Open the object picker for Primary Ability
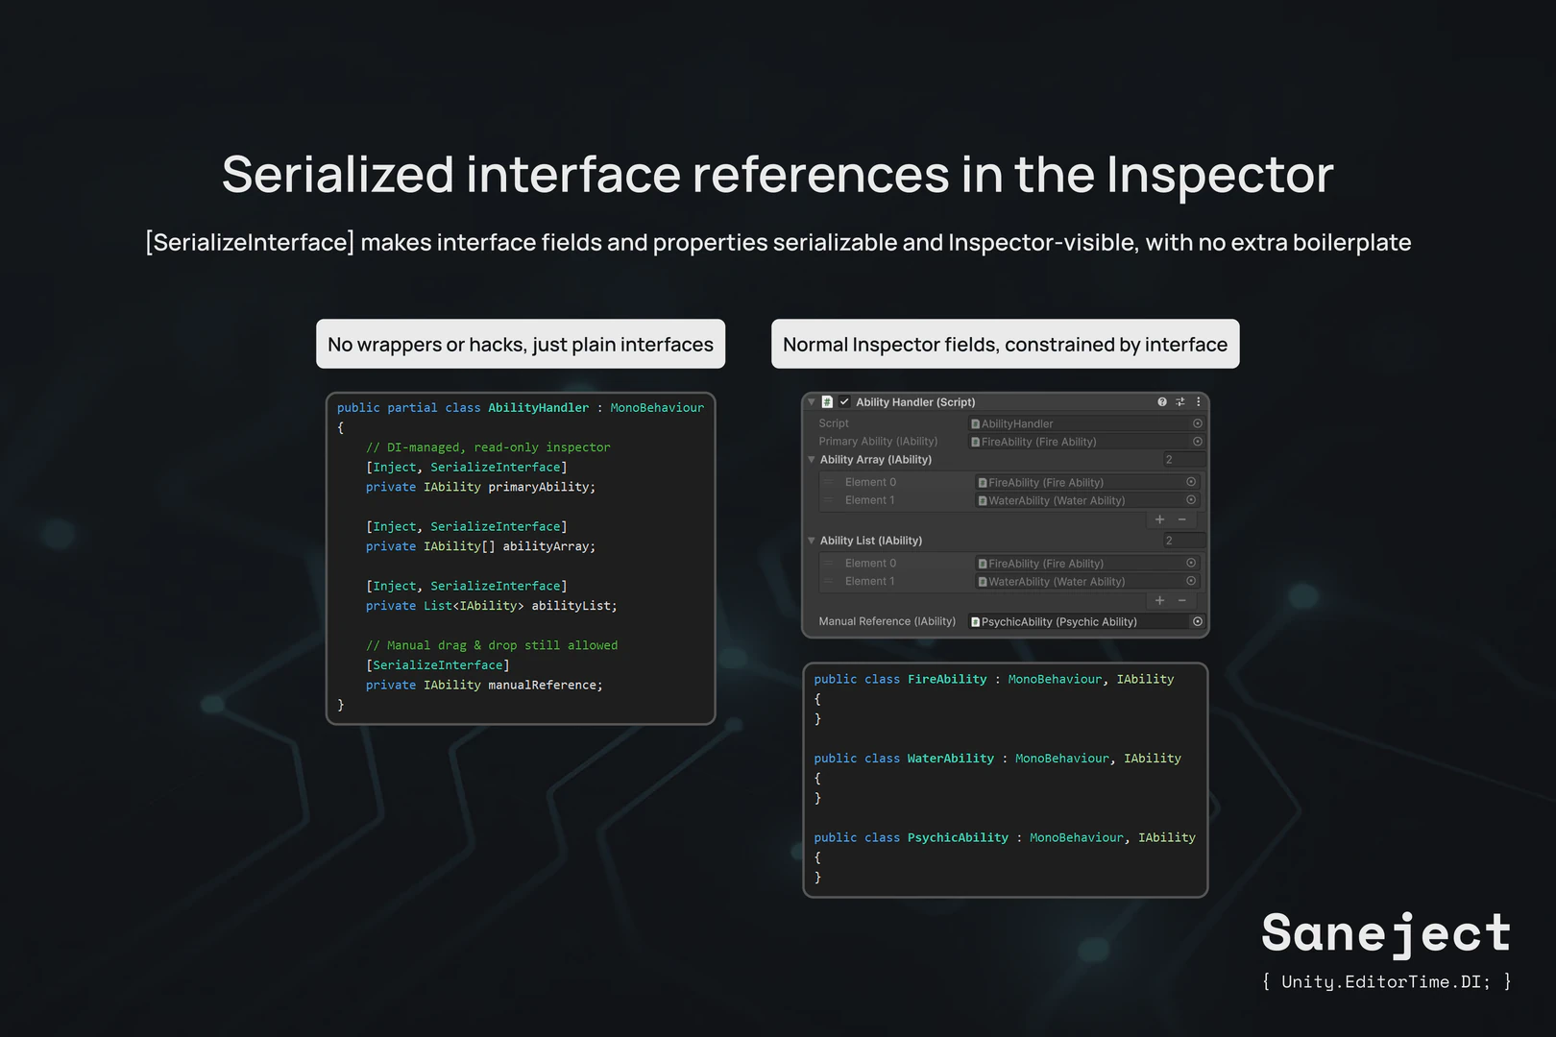Viewport: 1556px width, 1037px height. coord(1197,441)
